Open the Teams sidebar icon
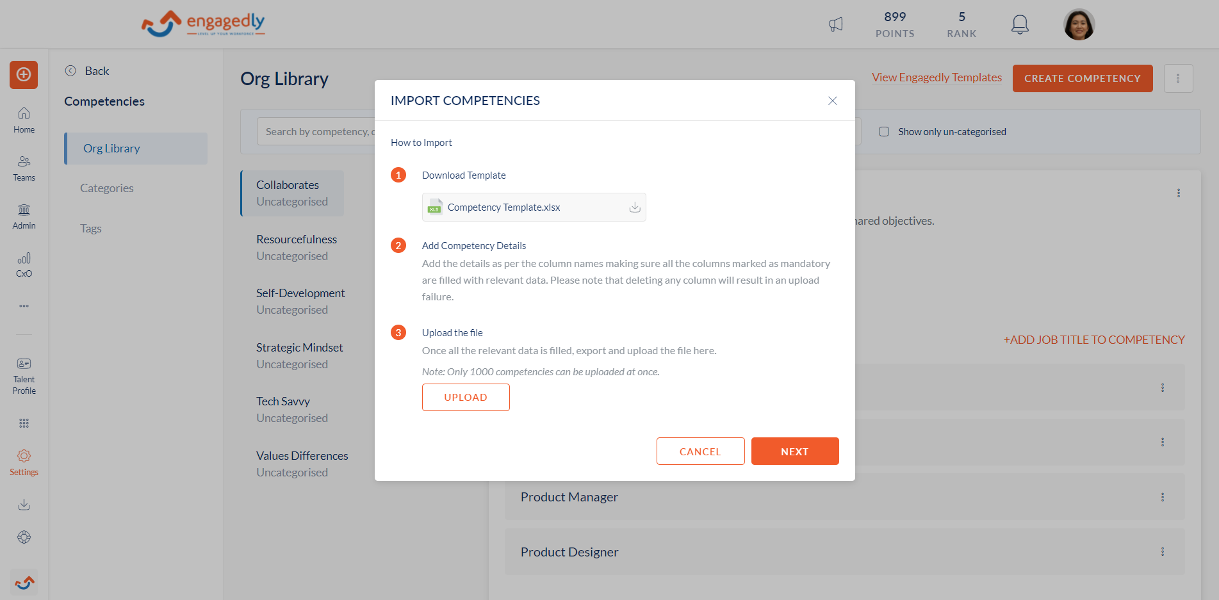The image size is (1219, 600). (x=24, y=168)
